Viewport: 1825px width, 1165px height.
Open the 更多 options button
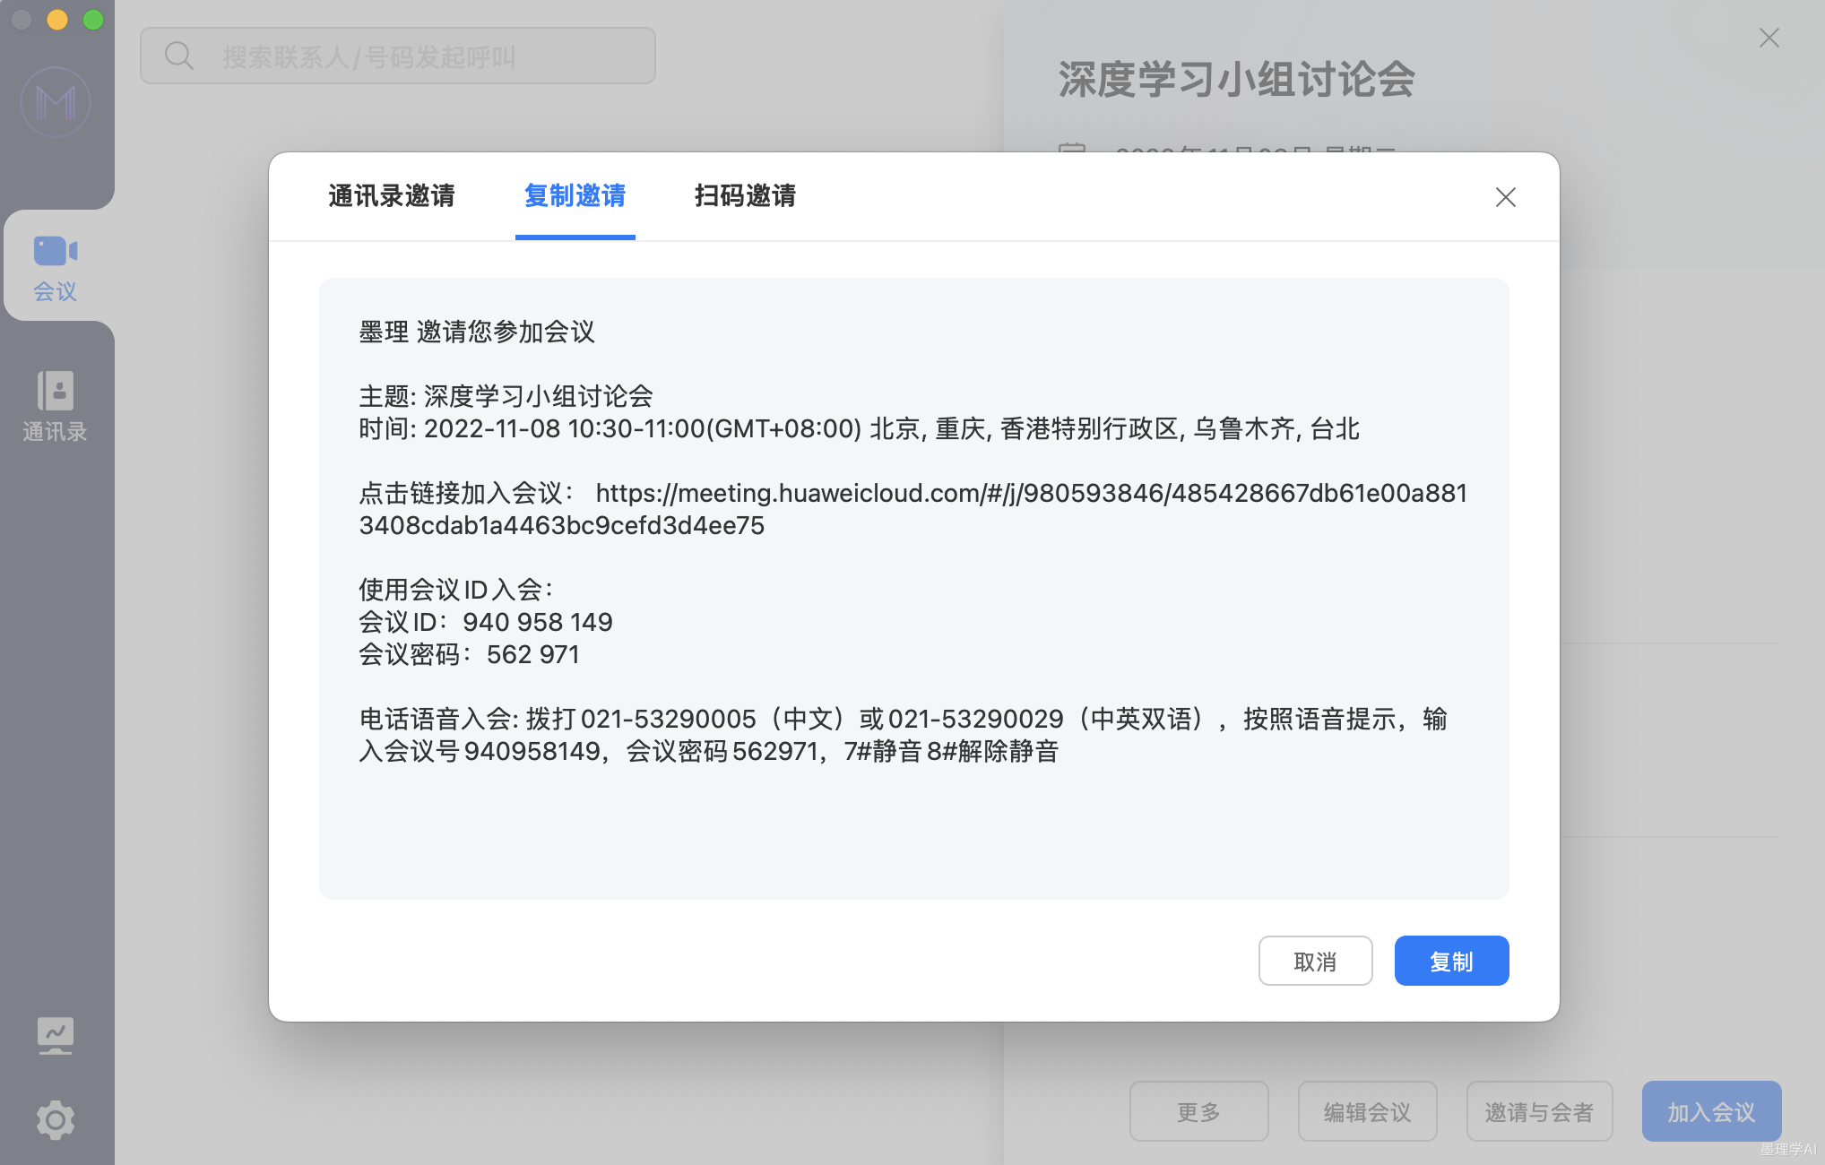[x=1198, y=1111]
